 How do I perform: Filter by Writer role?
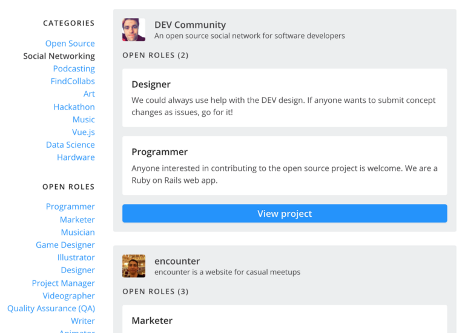(83, 321)
